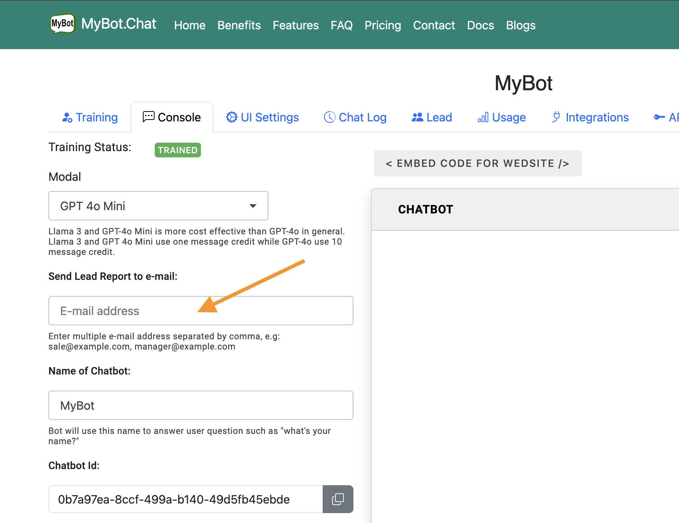Click the API key icon
679x523 pixels.
pos(659,117)
